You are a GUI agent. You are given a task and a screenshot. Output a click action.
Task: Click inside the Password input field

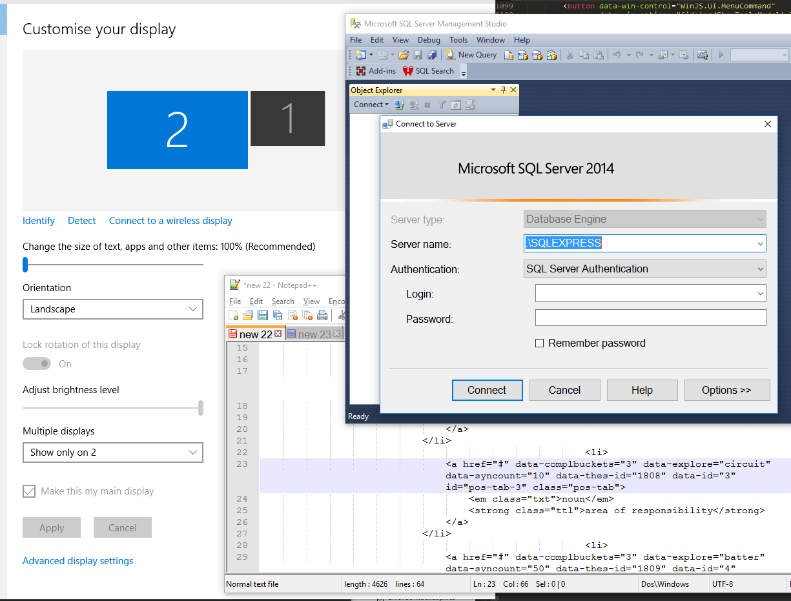[x=650, y=318]
